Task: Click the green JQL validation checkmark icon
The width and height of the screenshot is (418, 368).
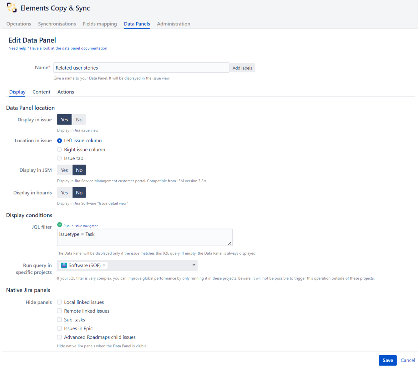Action: coord(59,225)
